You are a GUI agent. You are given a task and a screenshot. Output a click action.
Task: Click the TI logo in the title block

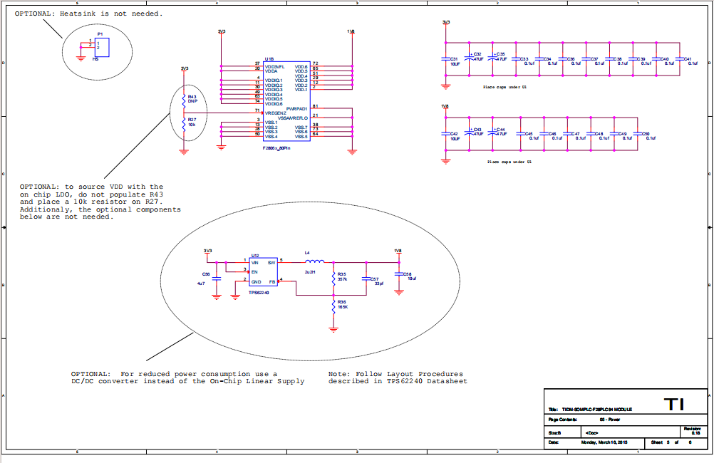click(x=674, y=405)
